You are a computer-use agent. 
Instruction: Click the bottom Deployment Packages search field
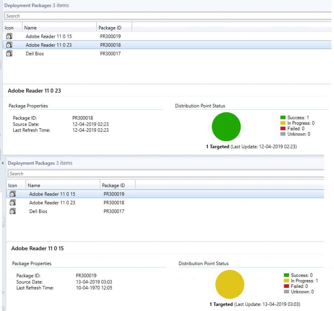(166, 174)
